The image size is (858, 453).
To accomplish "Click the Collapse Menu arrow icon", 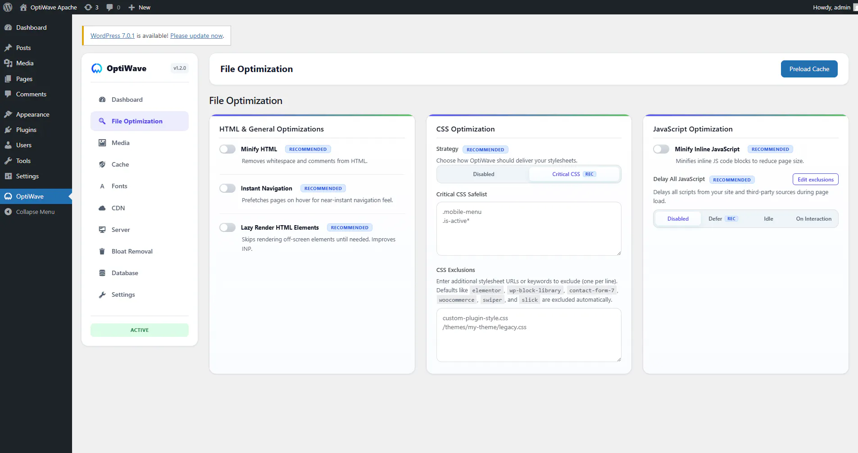I will (8, 212).
